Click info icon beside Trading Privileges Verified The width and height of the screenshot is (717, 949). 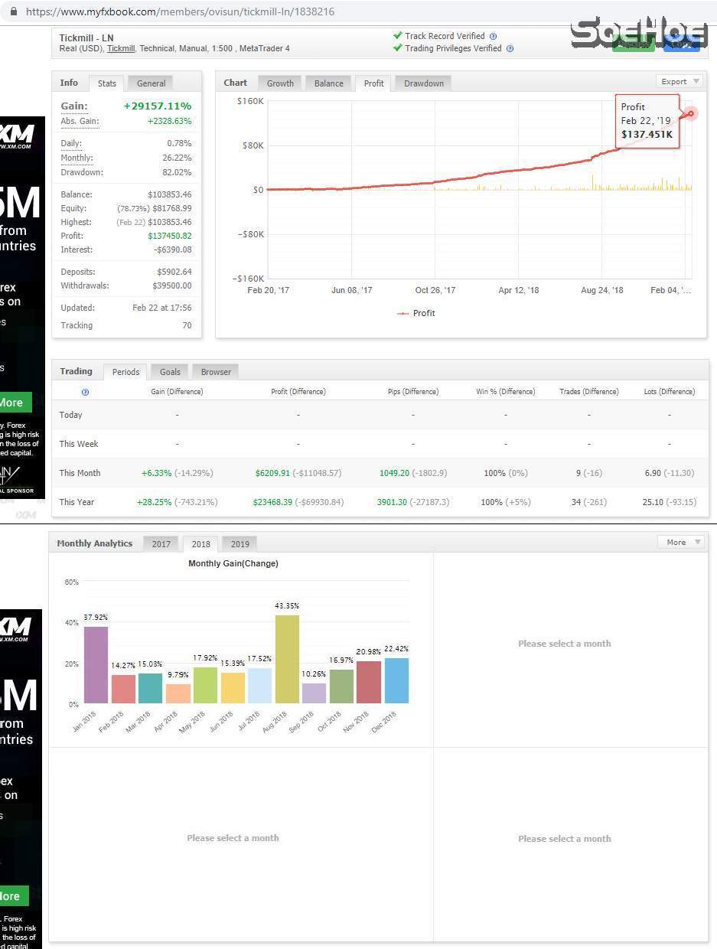[x=510, y=48]
